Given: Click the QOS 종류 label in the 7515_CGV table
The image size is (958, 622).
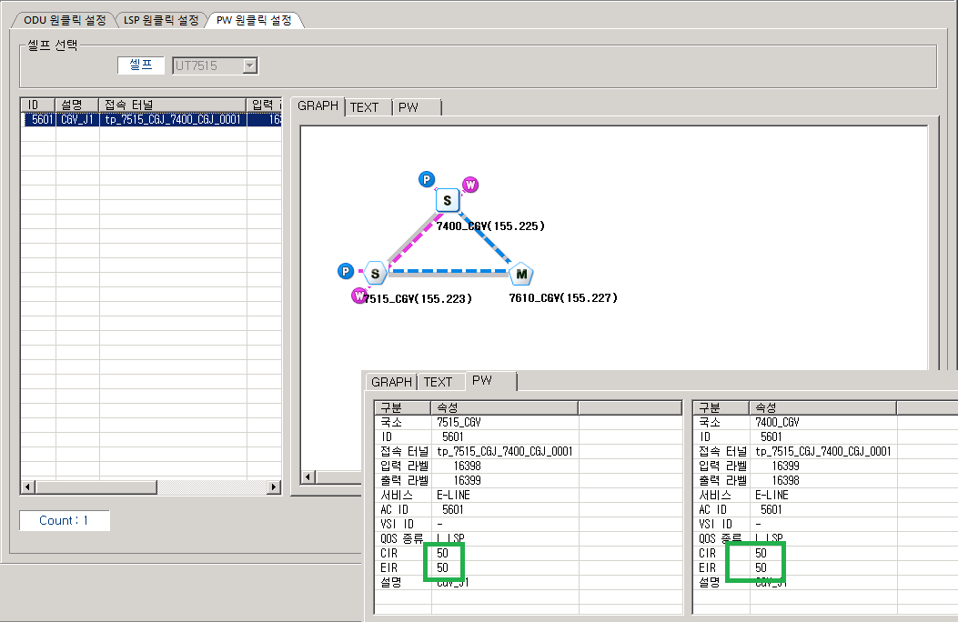Looking at the screenshot, I should pos(401,538).
